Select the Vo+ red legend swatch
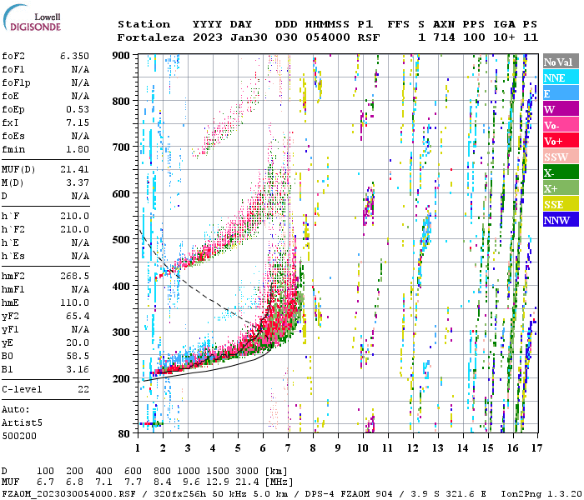Viewport: 584px width, 500px height. click(561, 141)
